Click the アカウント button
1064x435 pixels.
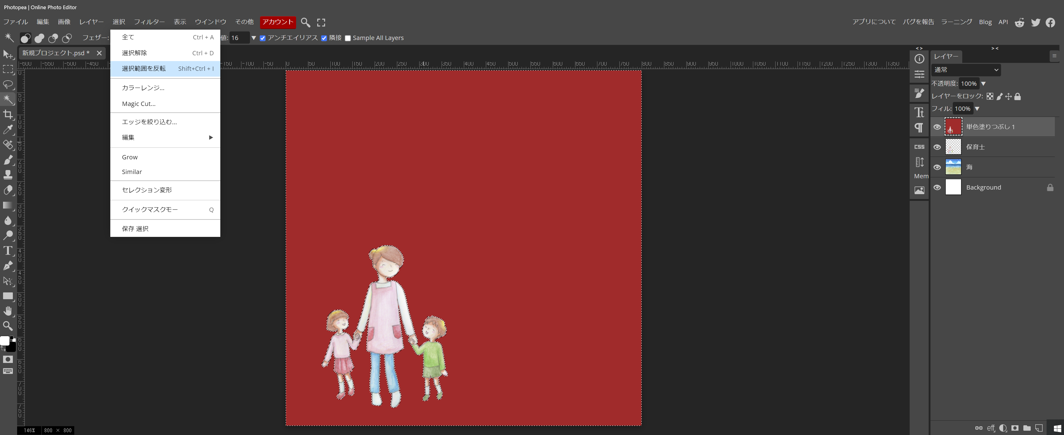point(277,22)
